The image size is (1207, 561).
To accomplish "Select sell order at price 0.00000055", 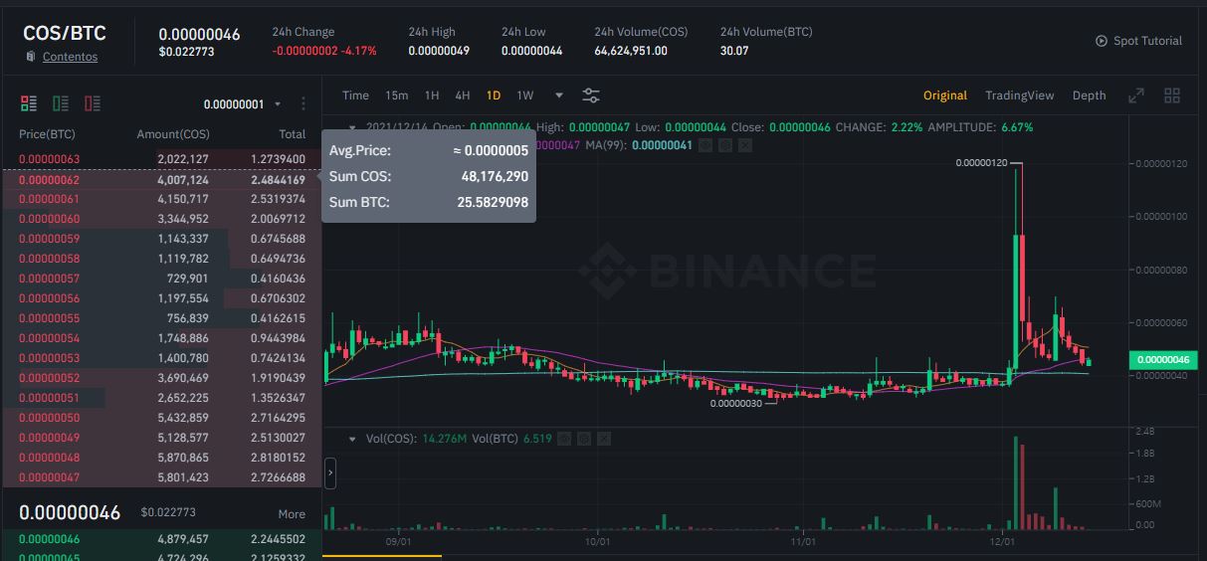I will 161,318.
